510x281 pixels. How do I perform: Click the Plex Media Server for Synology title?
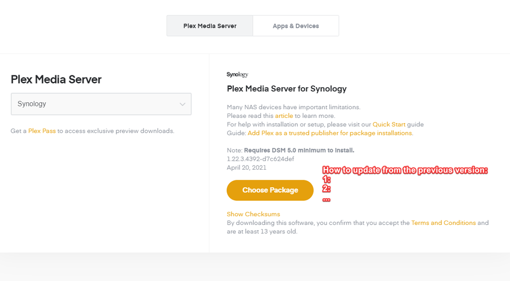point(287,89)
